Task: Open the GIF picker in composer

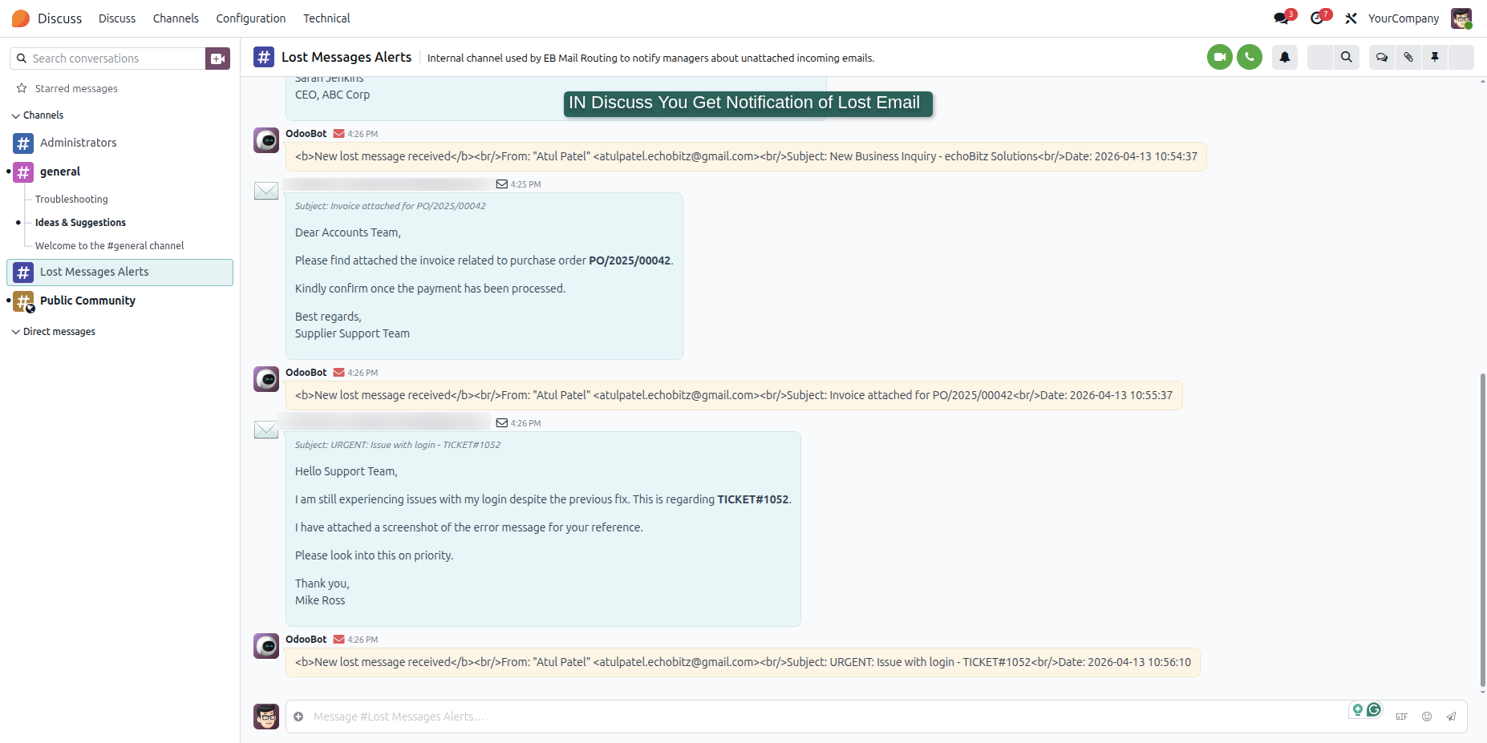Action: (1401, 717)
